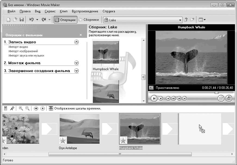Click the Undo arrow in toolbar
Viewport: 237px width, 165px height.
31,20
